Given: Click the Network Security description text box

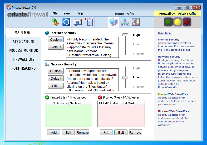Looking at the screenshot, I should [92, 80].
